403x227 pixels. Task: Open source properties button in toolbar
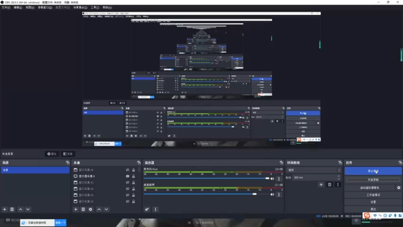pyautogui.click(x=52, y=154)
